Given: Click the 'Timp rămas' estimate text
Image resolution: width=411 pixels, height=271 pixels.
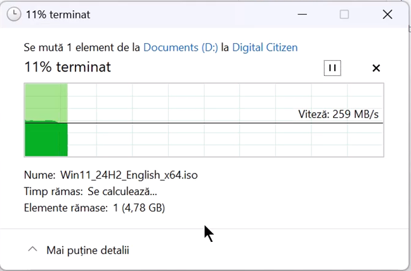Looking at the screenshot, I should pos(90,191).
